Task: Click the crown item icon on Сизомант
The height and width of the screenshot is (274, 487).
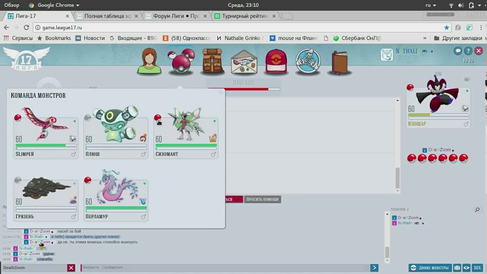Action: pyautogui.click(x=213, y=138)
